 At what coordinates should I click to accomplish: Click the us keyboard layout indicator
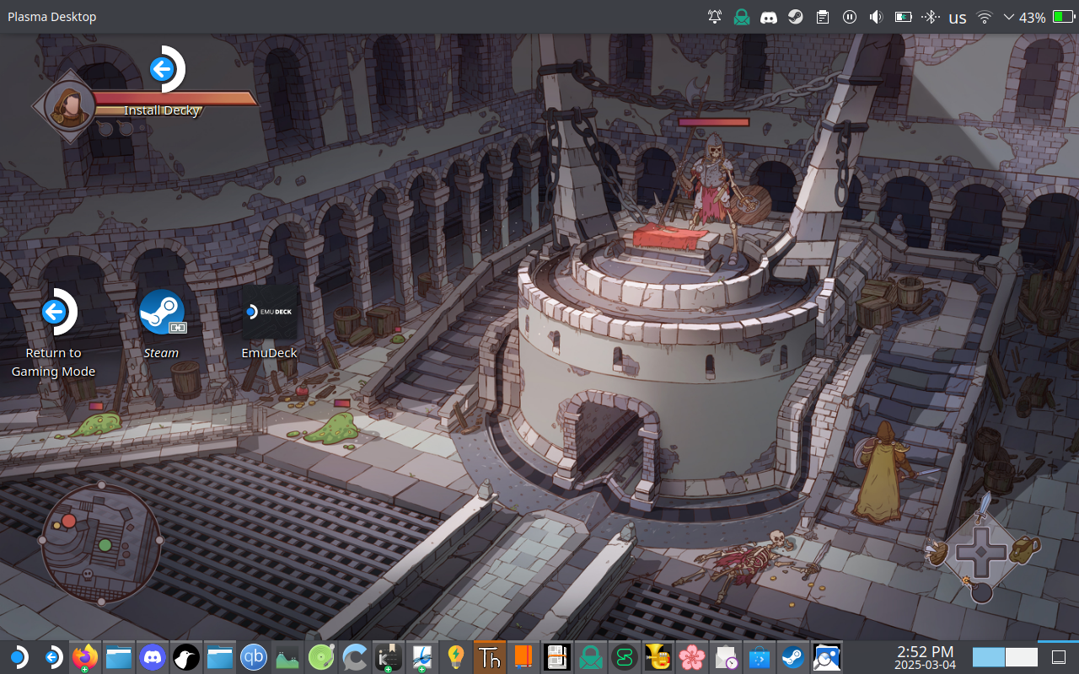point(958,18)
